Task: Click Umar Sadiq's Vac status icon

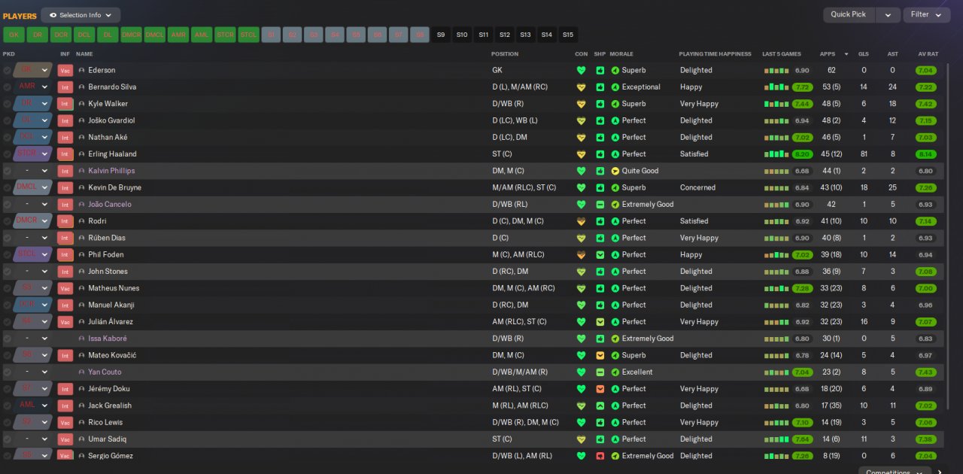Action: coord(65,439)
